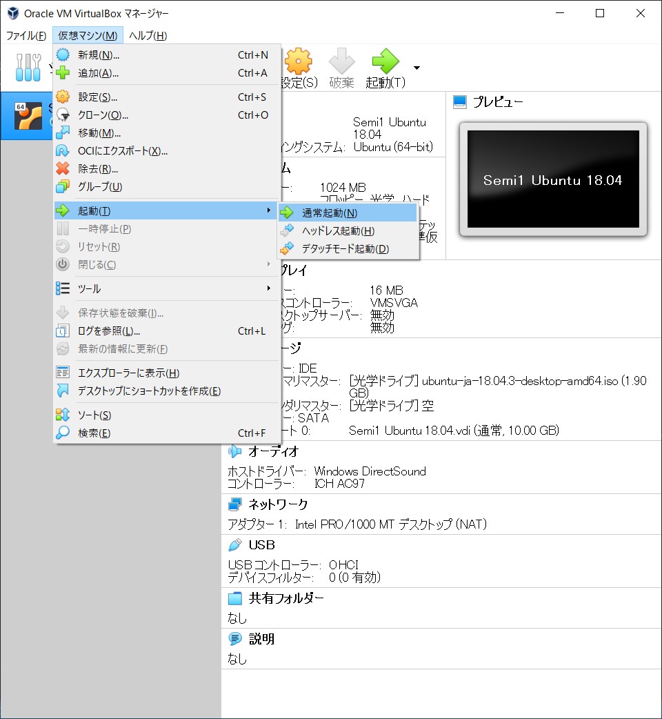Viewport: 662px width, 719px height.
Task: Click the ubuntu-ja-18.04.3-desktop-amd64.iso text
Action: click(x=519, y=381)
